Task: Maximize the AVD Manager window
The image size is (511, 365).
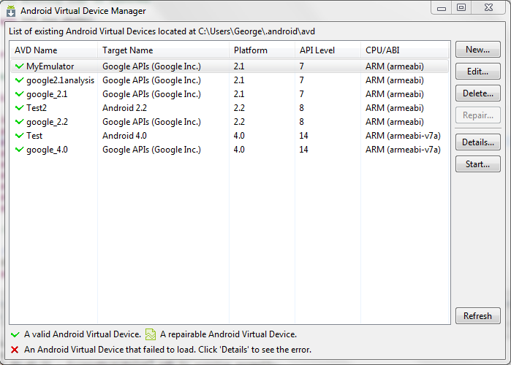Action: click(461, 7)
